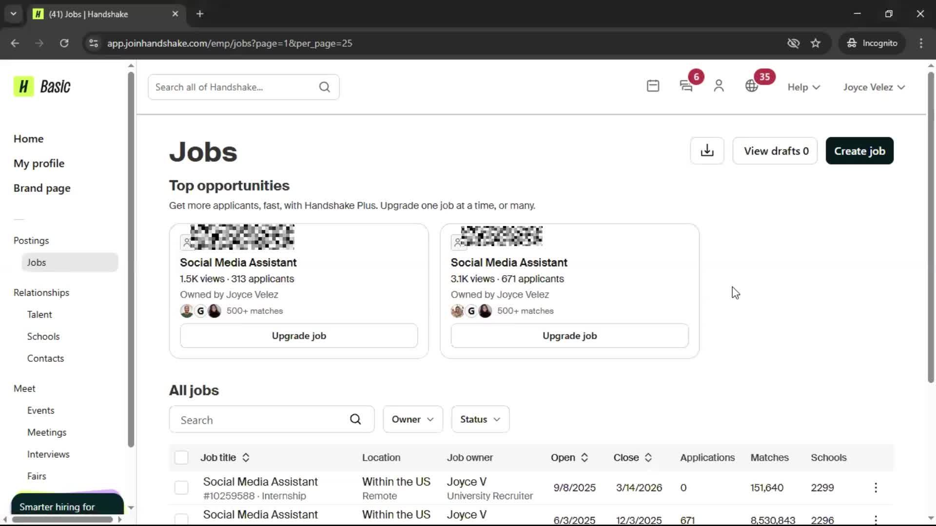Open Events under Meet
936x526 pixels.
click(x=40, y=411)
